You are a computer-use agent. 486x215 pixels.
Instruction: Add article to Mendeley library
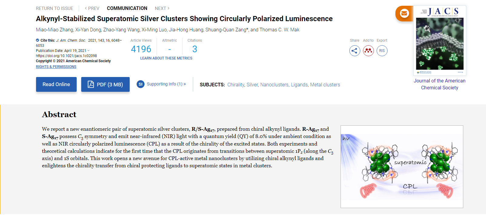tap(368, 51)
